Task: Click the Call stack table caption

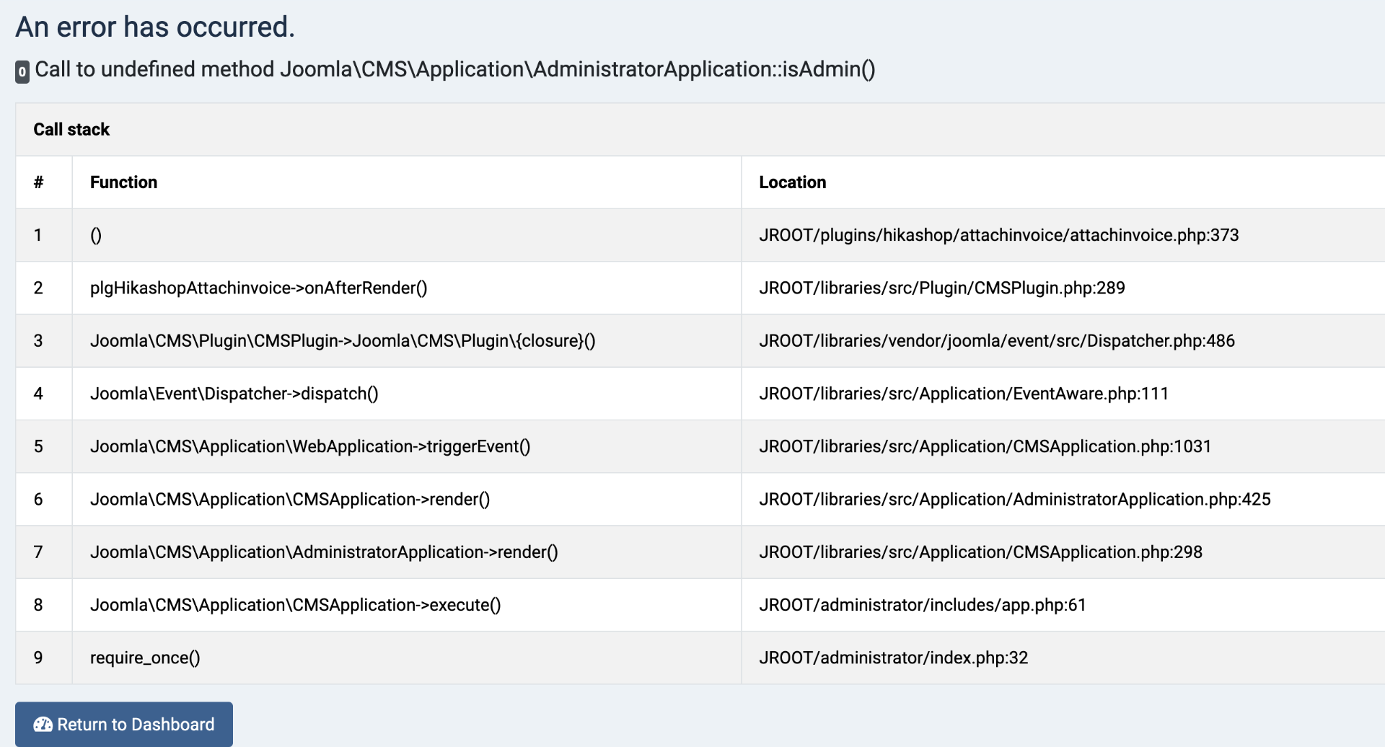Action: (71, 130)
